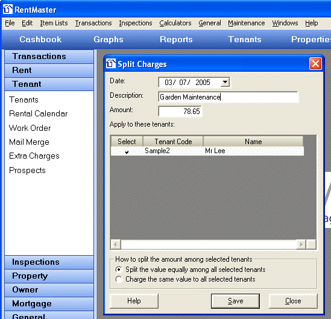Viewport: 331px width, 319px height.
Task: Click the Split Charges dialog house icon
Action: point(110,63)
